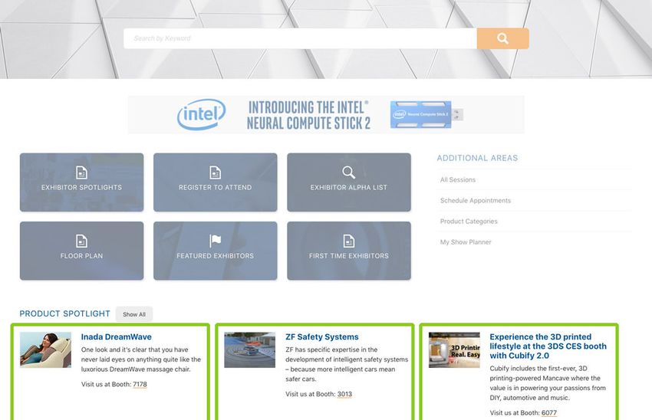Click the Intel logo in the banner
The height and width of the screenshot is (420, 652).
(x=201, y=114)
